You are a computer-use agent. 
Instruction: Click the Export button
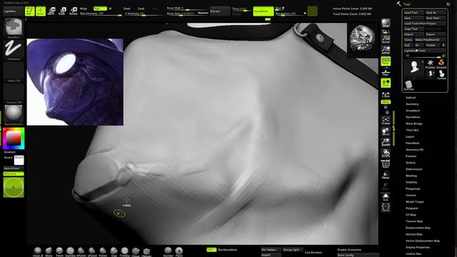pos(436,34)
